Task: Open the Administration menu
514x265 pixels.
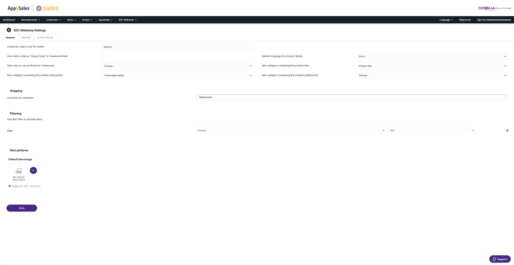Action: [x=31, y=20]
